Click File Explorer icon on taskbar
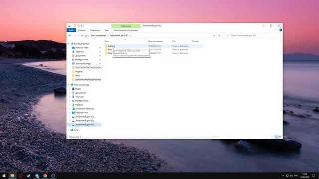 tap(12, 176)
